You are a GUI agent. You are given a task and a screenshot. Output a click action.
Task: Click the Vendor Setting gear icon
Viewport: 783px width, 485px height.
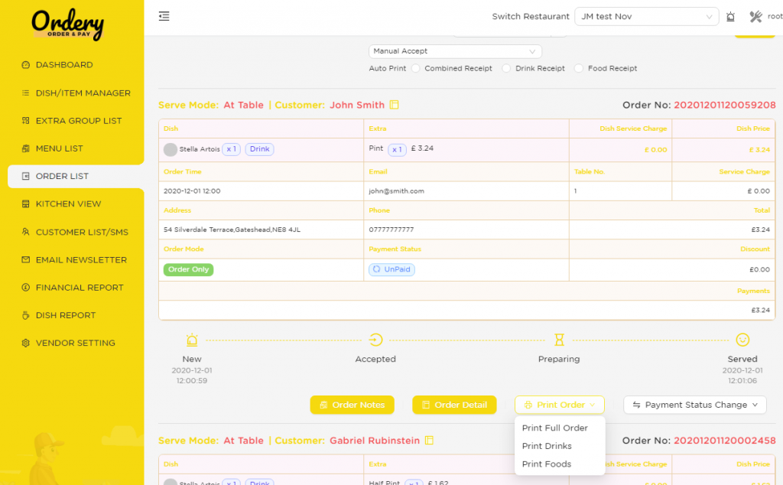point(25,343)
